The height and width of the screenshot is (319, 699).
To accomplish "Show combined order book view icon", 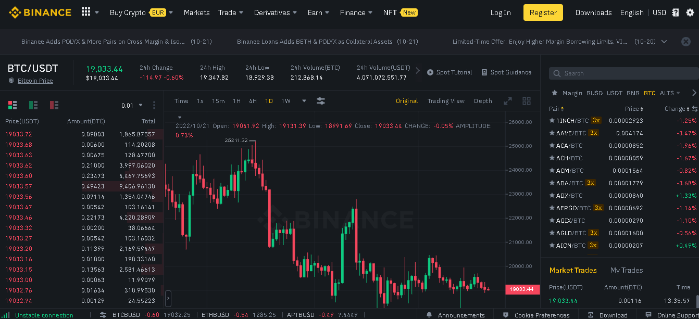I will coord(13,105).
